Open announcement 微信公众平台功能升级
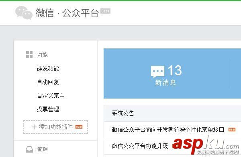 click(x=140, y=146)
